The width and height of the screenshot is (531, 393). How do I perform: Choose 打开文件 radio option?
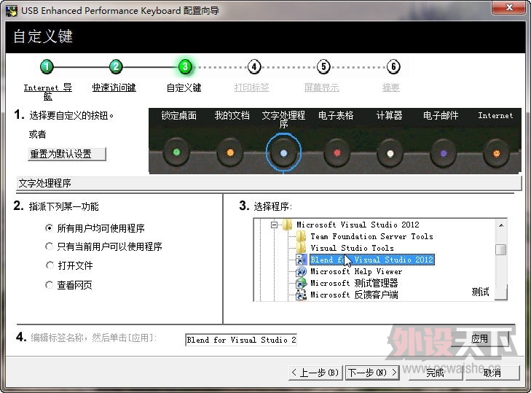point(49,265)
